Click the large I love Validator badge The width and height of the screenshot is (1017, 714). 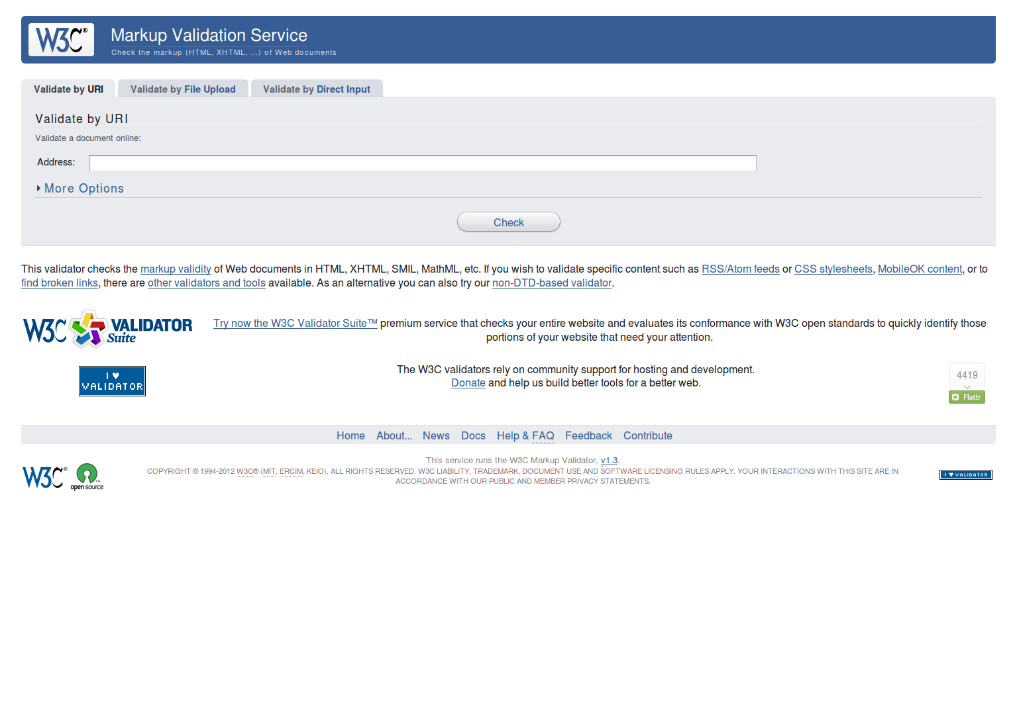point(112,381)
